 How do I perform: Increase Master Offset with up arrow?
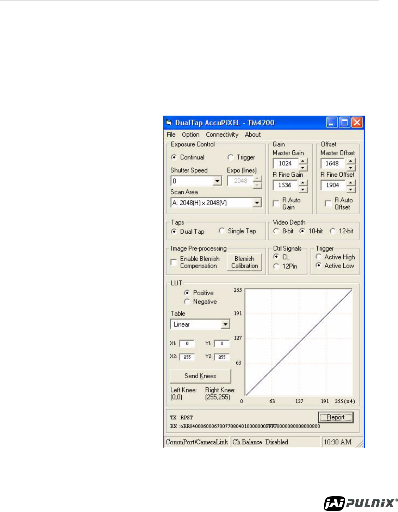pyautogui.click(x=351, y=160)
